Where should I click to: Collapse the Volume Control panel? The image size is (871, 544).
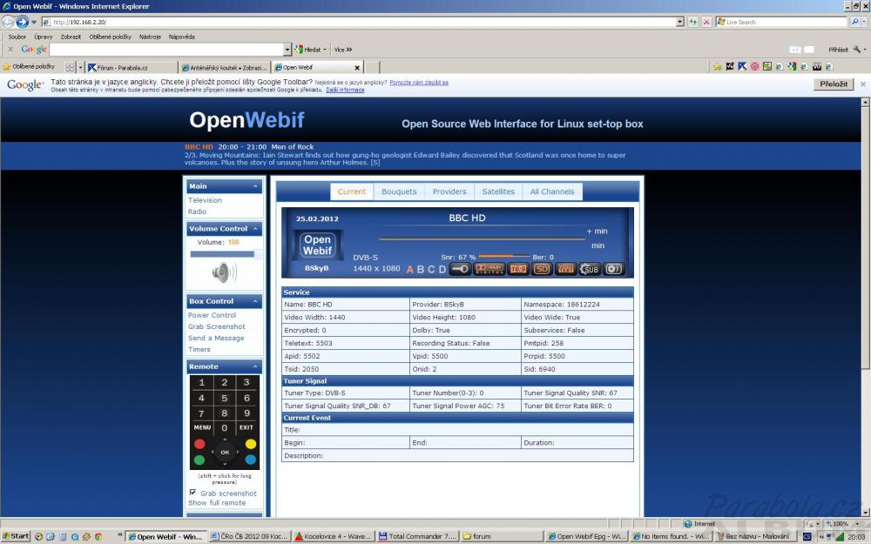tap(255, 229)
